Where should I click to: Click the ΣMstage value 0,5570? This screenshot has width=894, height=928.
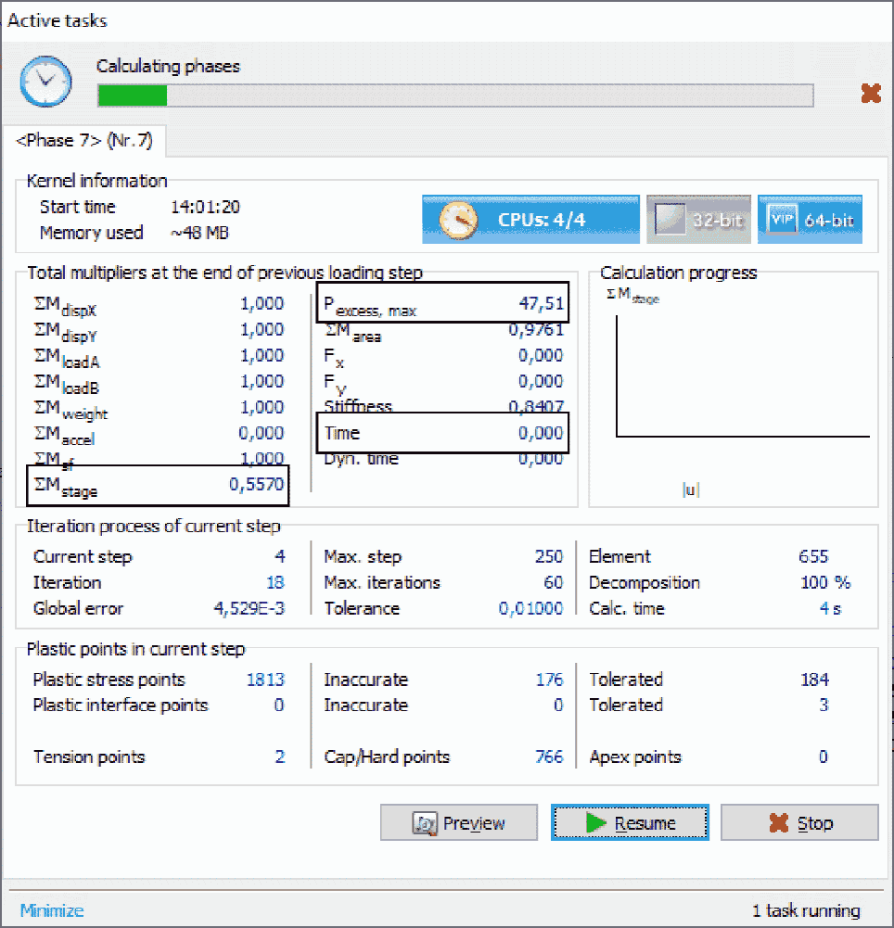click(x=256, y=484)
